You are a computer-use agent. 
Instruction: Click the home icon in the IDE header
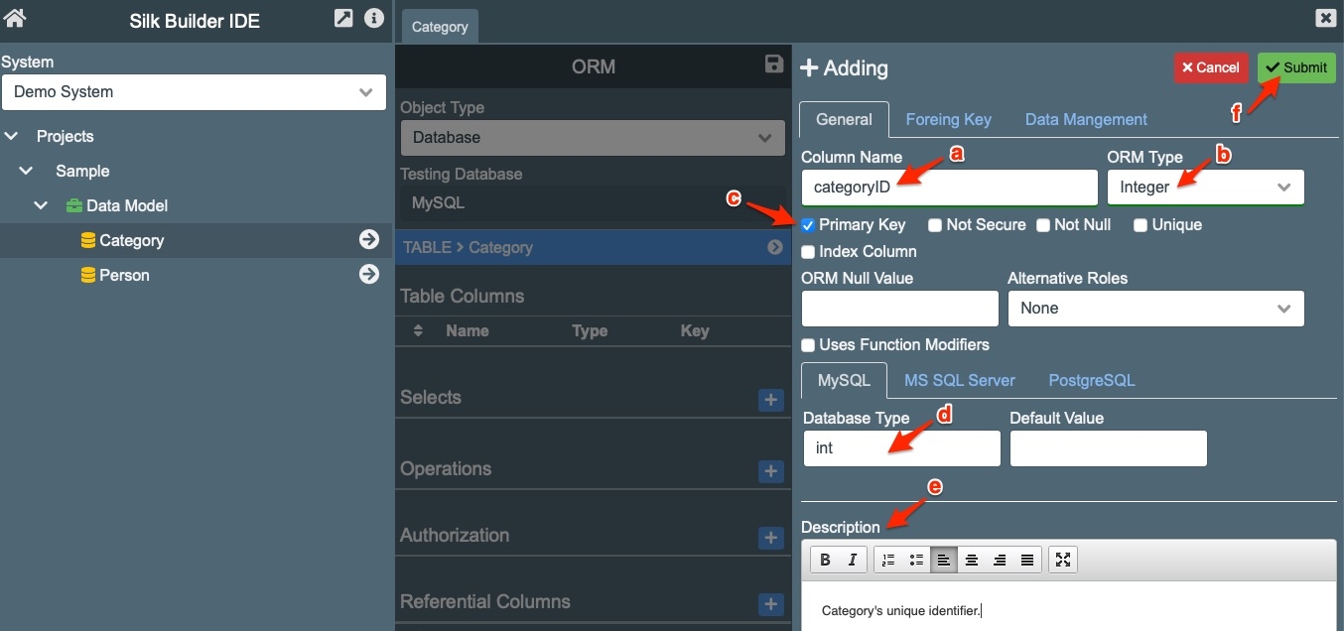point(15,18)
